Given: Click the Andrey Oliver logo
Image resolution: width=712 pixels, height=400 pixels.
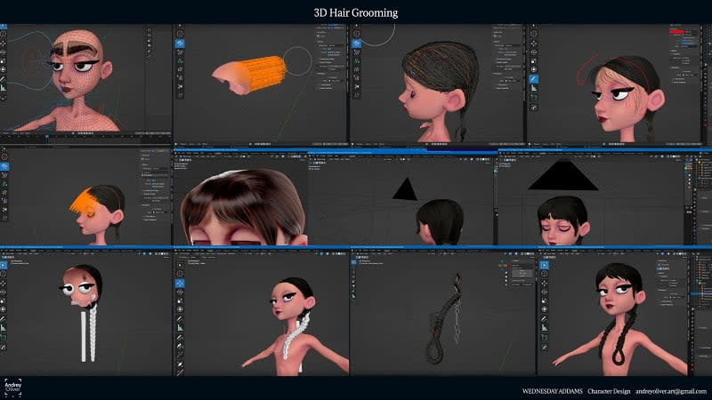Looking at the screenshot, I should (12, 388).
